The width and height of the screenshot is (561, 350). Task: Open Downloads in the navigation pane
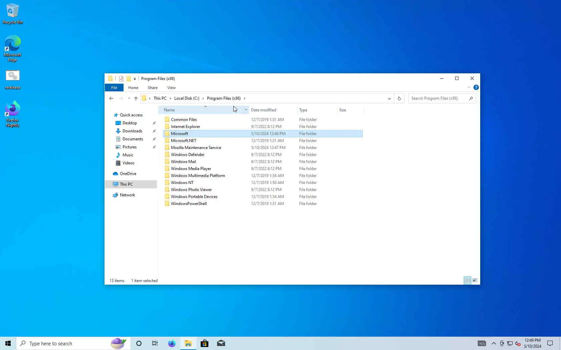[132, 131]
